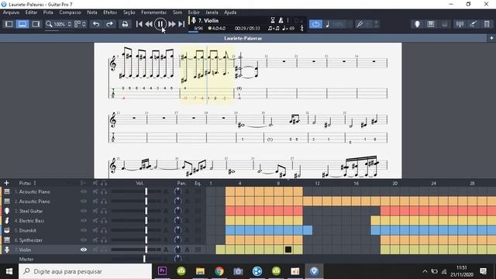Show the piano keyboard view
This screenshot has height=279, width=496.
(431, 24)
